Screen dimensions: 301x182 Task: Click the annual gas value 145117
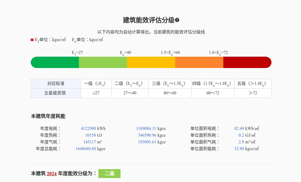coord(89,142)
